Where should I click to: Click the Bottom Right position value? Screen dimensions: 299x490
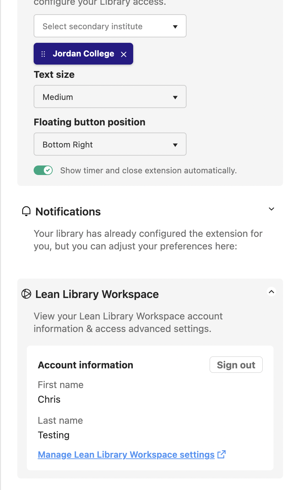click(67, 144)
